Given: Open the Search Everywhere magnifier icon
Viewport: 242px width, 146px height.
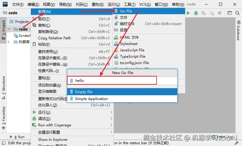Looking at the screenshot, I should coord(237,13).
